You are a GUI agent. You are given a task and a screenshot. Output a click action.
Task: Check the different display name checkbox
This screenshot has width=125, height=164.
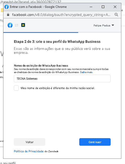pyautogui.click(x=16, y=88)
